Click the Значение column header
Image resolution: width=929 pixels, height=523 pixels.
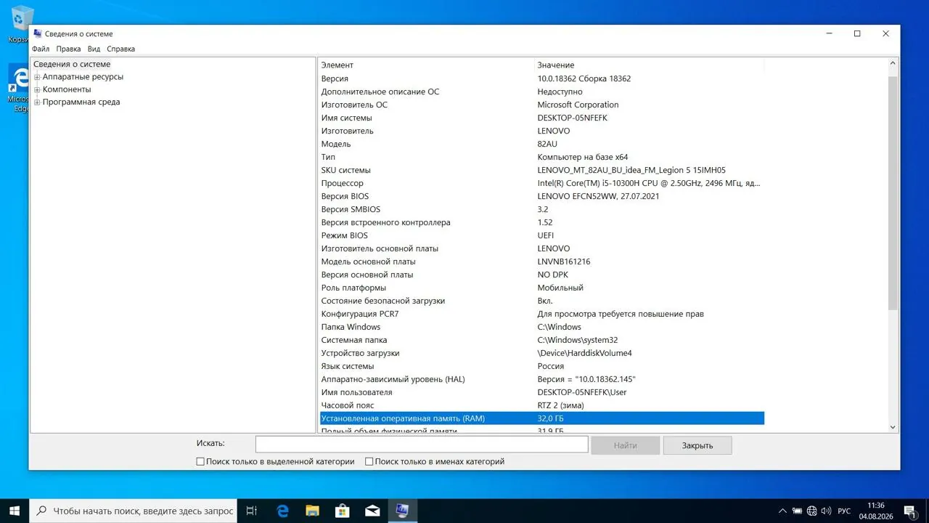[x=650, y=65]
